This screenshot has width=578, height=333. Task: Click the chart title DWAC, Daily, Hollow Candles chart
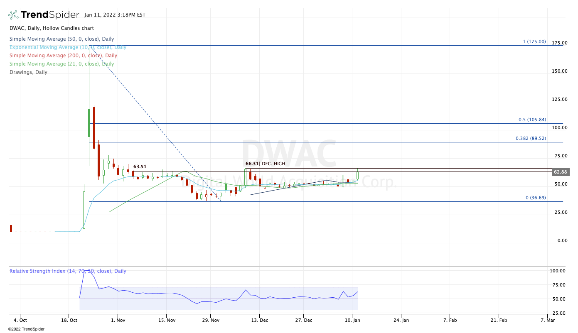[x=52, y=28]
